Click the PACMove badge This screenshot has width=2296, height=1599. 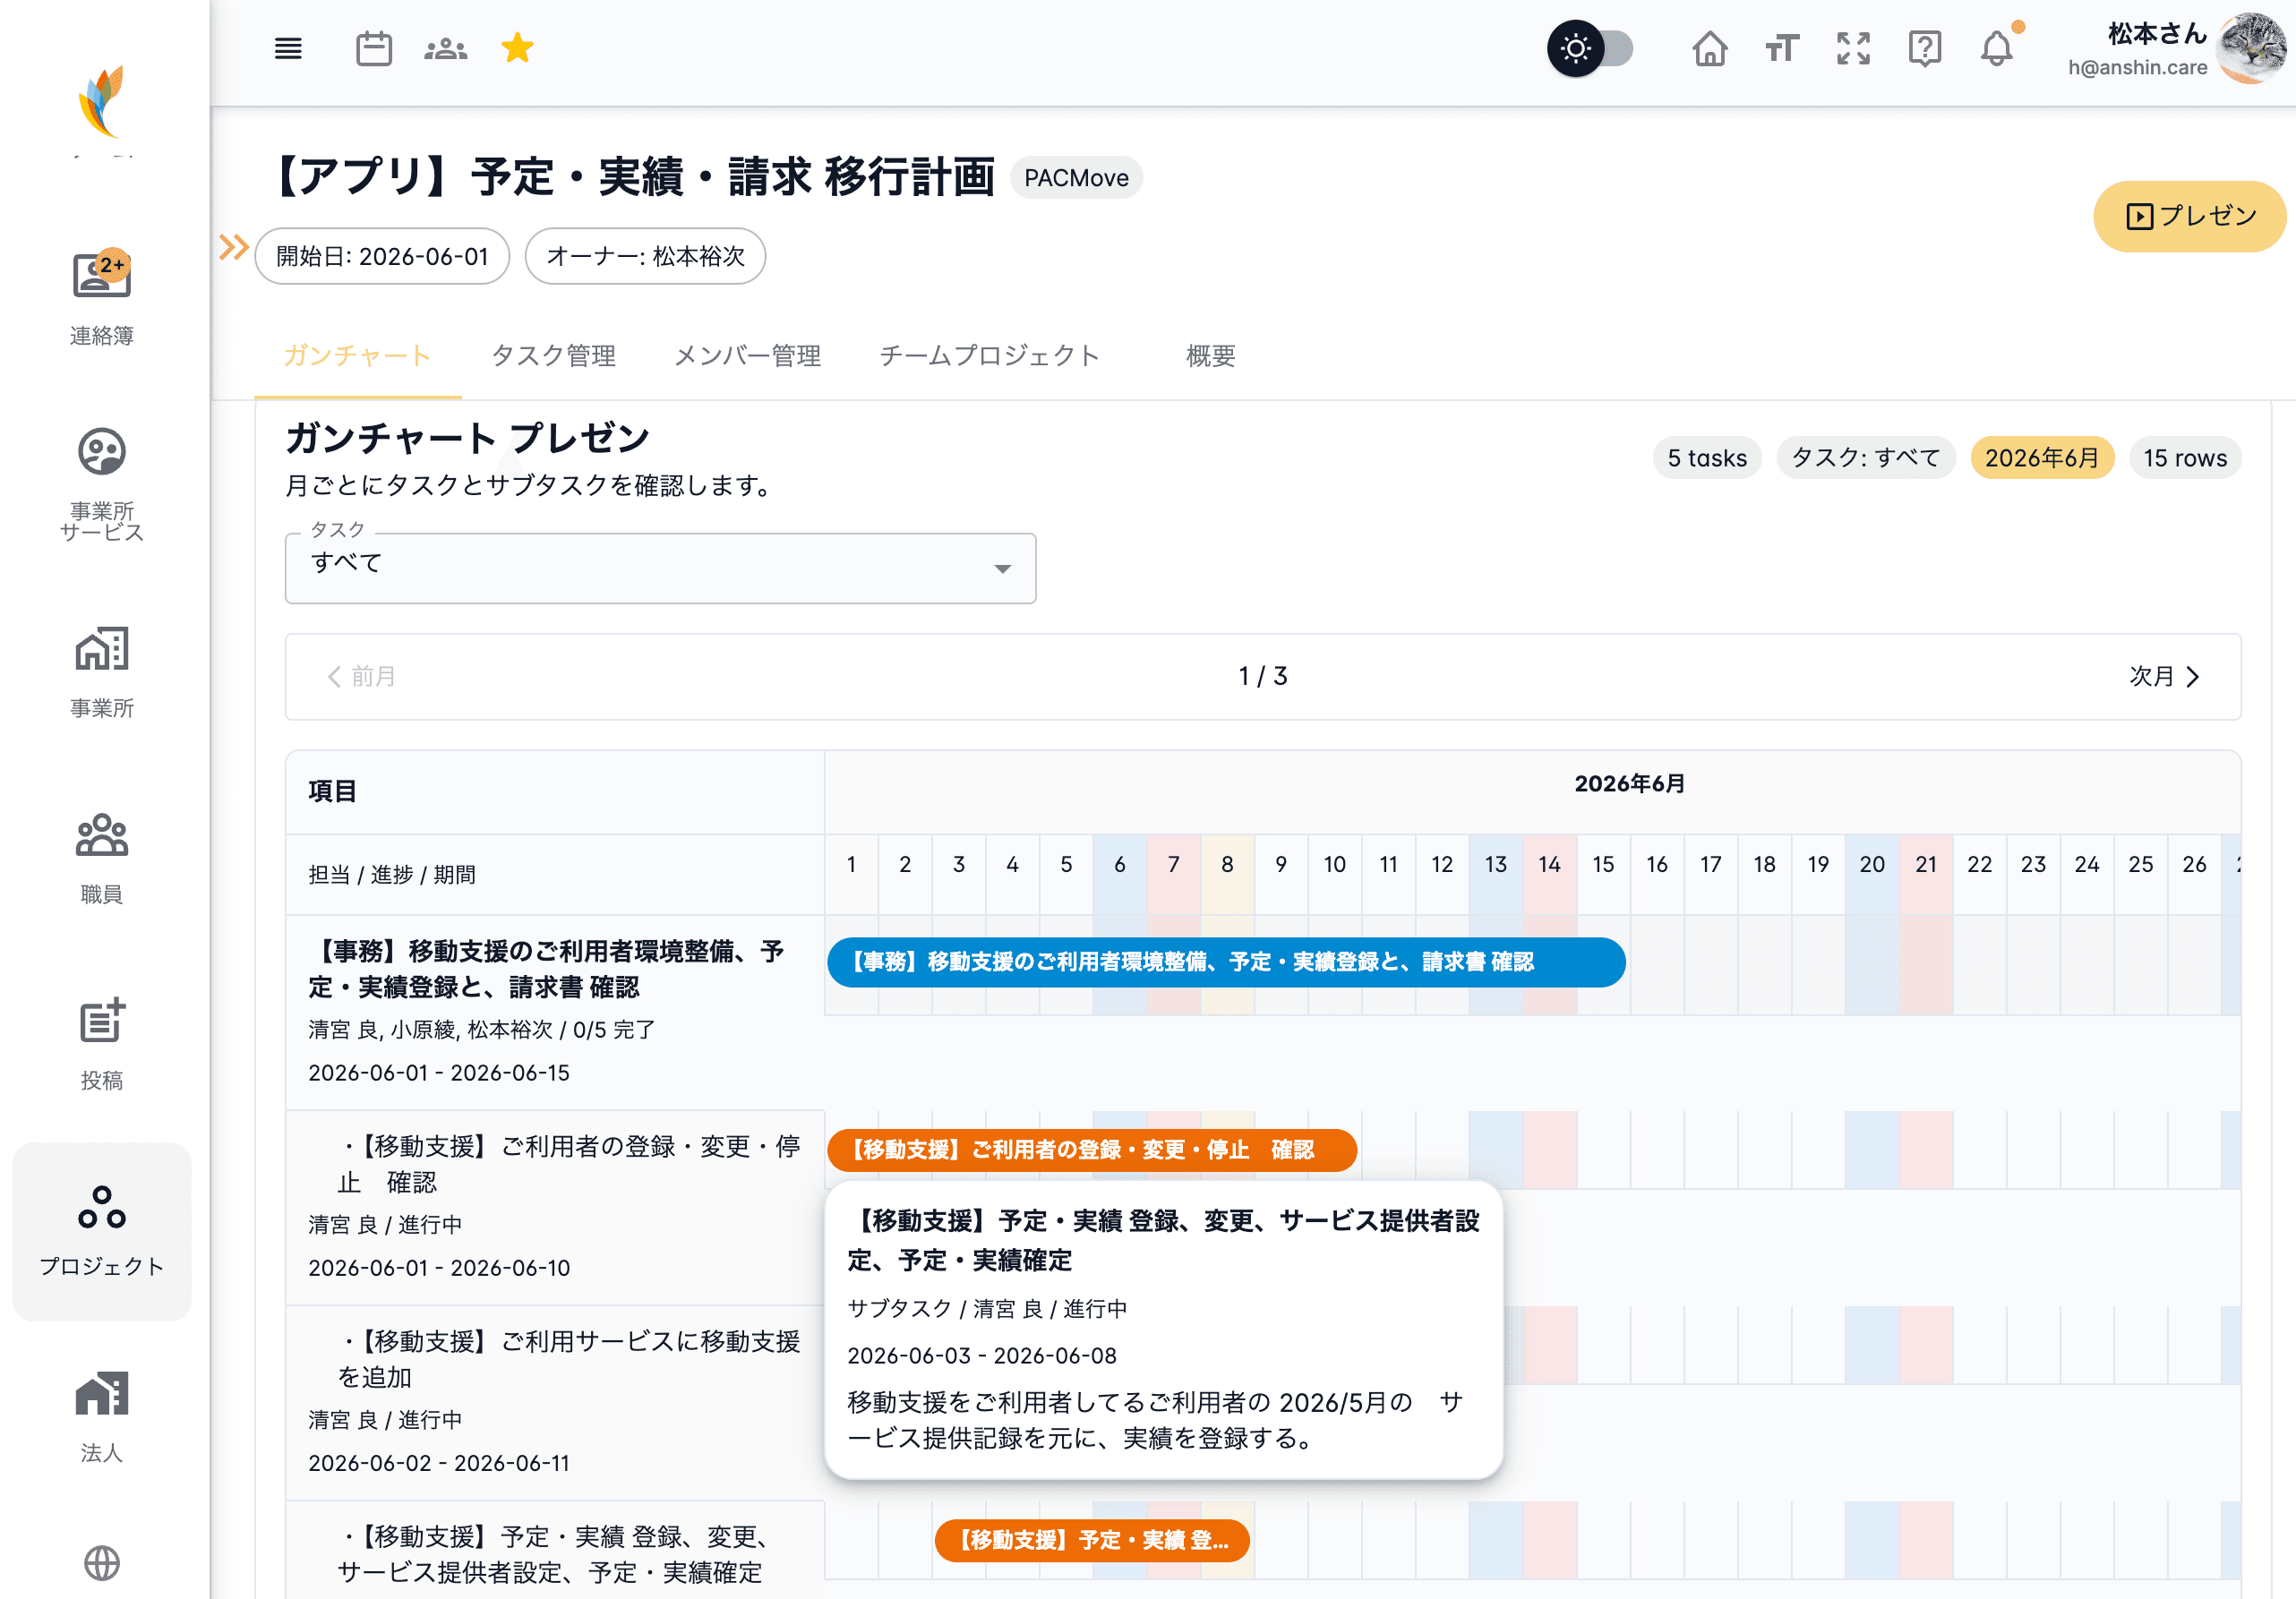coord(1076,178)
